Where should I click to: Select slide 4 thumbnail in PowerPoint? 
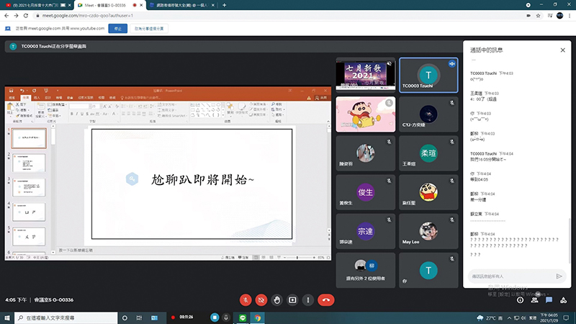(x=29, y=212)
